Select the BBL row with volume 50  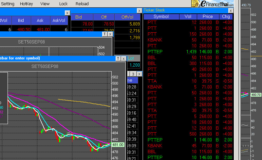point(188,58)
